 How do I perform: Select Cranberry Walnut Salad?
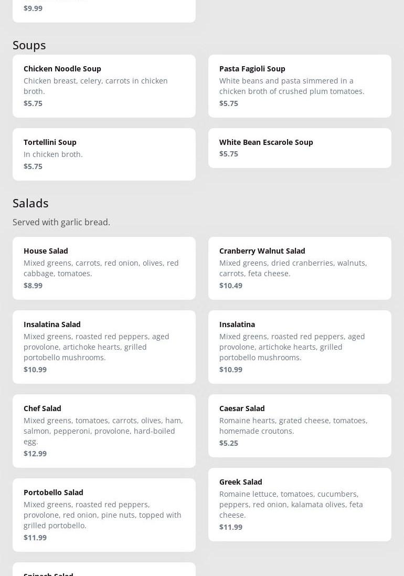(300, 268)
